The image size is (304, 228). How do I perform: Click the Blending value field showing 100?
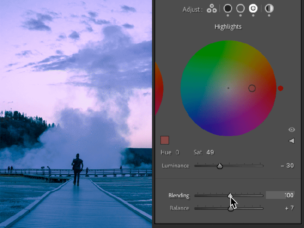(x=280, y=195)
